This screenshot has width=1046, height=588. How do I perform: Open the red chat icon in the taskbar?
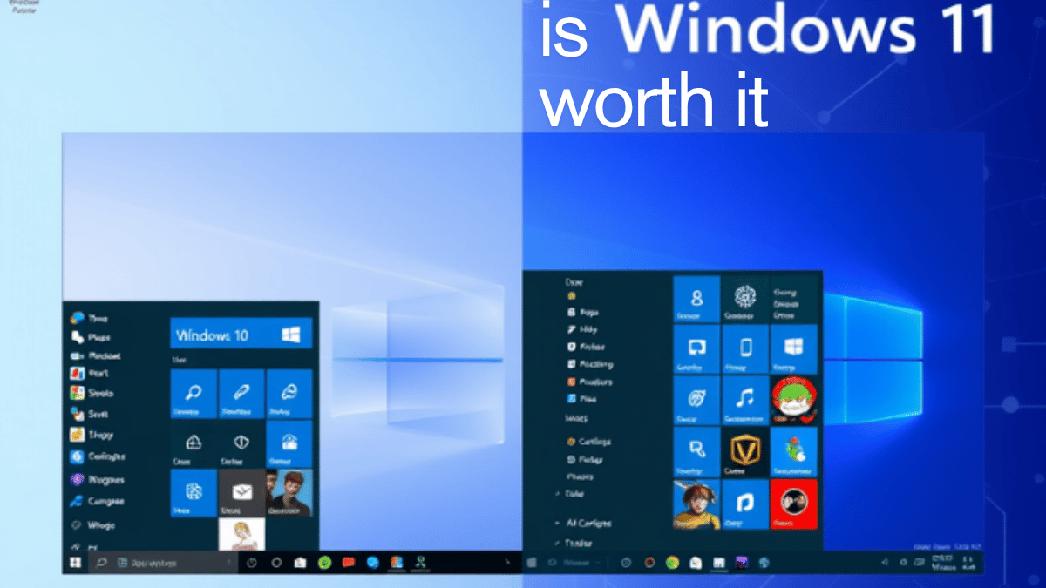click(x=349, y=563)
